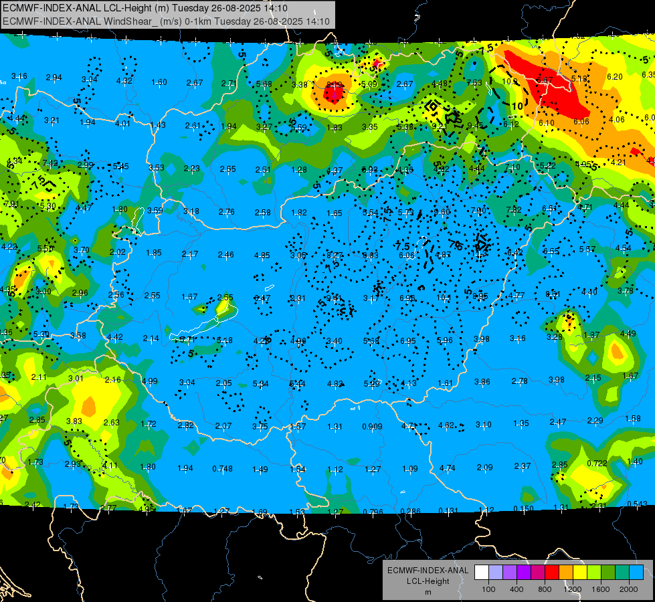The image size is (655, 602).
Task: Click the map value 0.796
Action: point(373,512)
